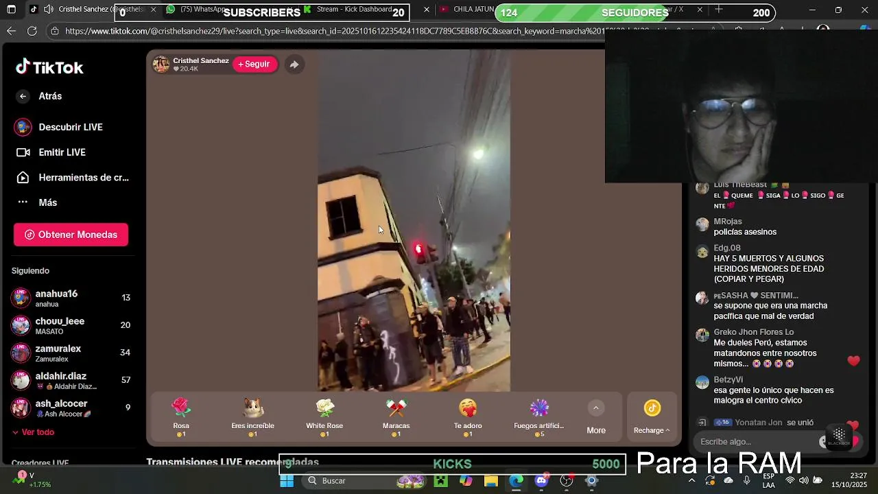Screen dimensions: 878x494
Task: Send the White Rose gift
Action: [324, 417]
